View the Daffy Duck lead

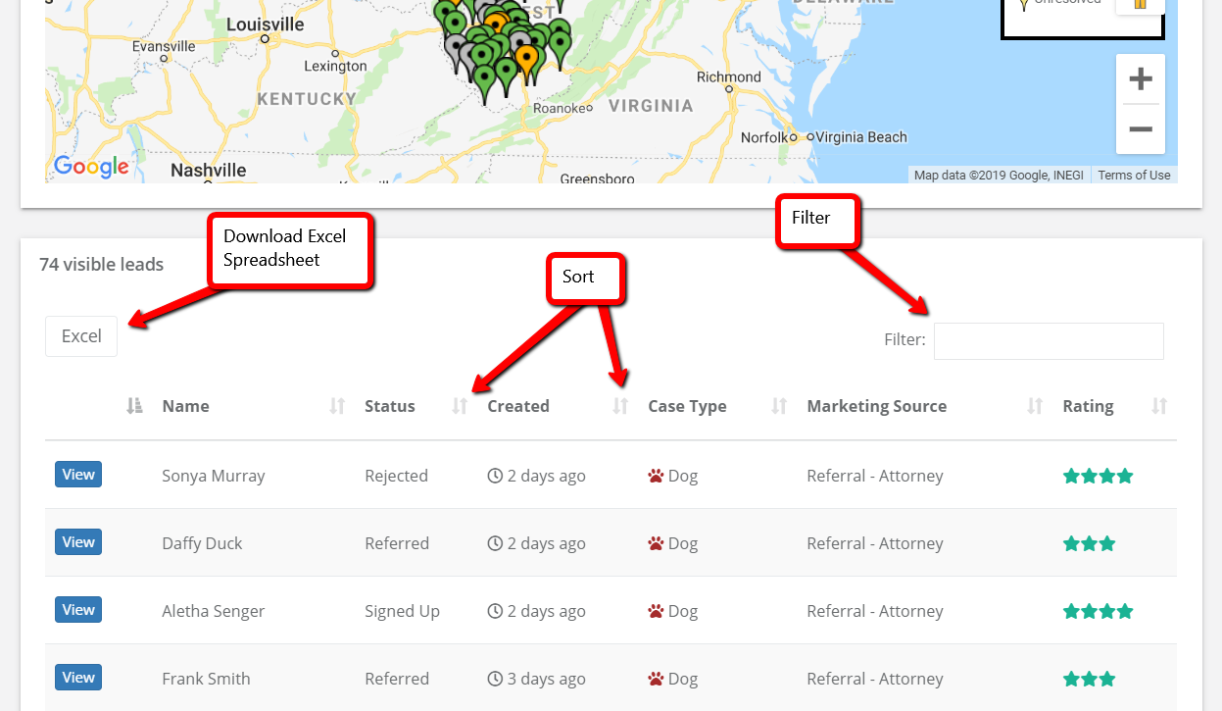(78, 542)
